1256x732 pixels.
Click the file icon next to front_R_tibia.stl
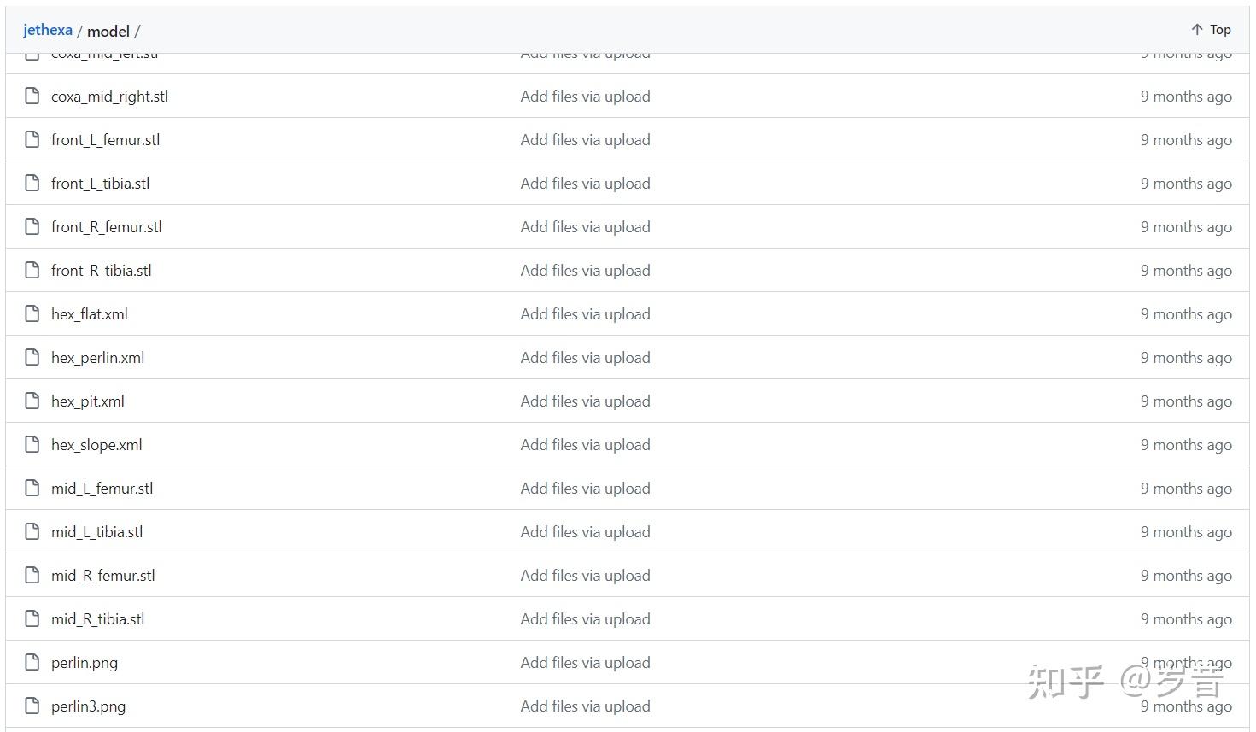click(x=32, y=271)
